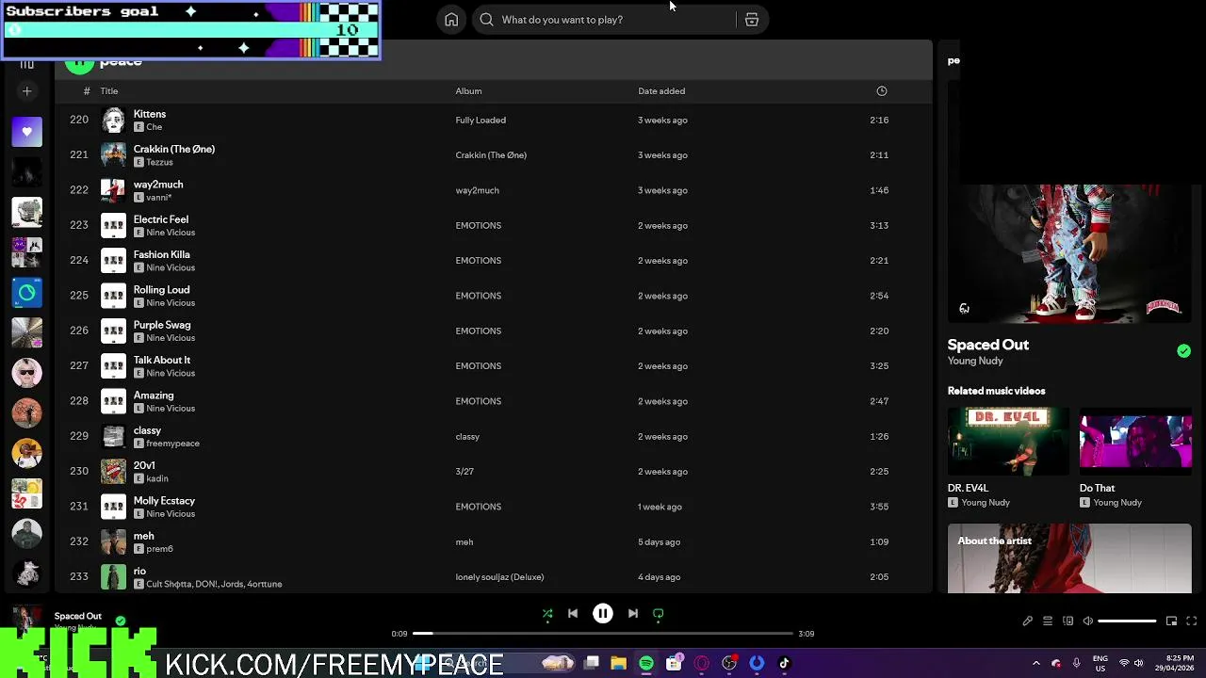This screenshot has width=1206, height=678.
Task: Click the search magnifier icon
Action: tap(486, 20)
